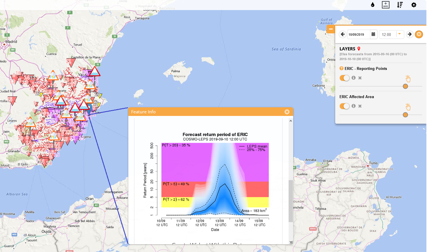Remove ERIC Affected Area with its X icon
Viewport: 429px width, 252px height.
point(360,106)
